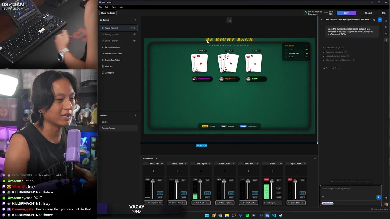Add a new scene with the Scenes plus icon
390x219 pixels.
coord(136,115)
